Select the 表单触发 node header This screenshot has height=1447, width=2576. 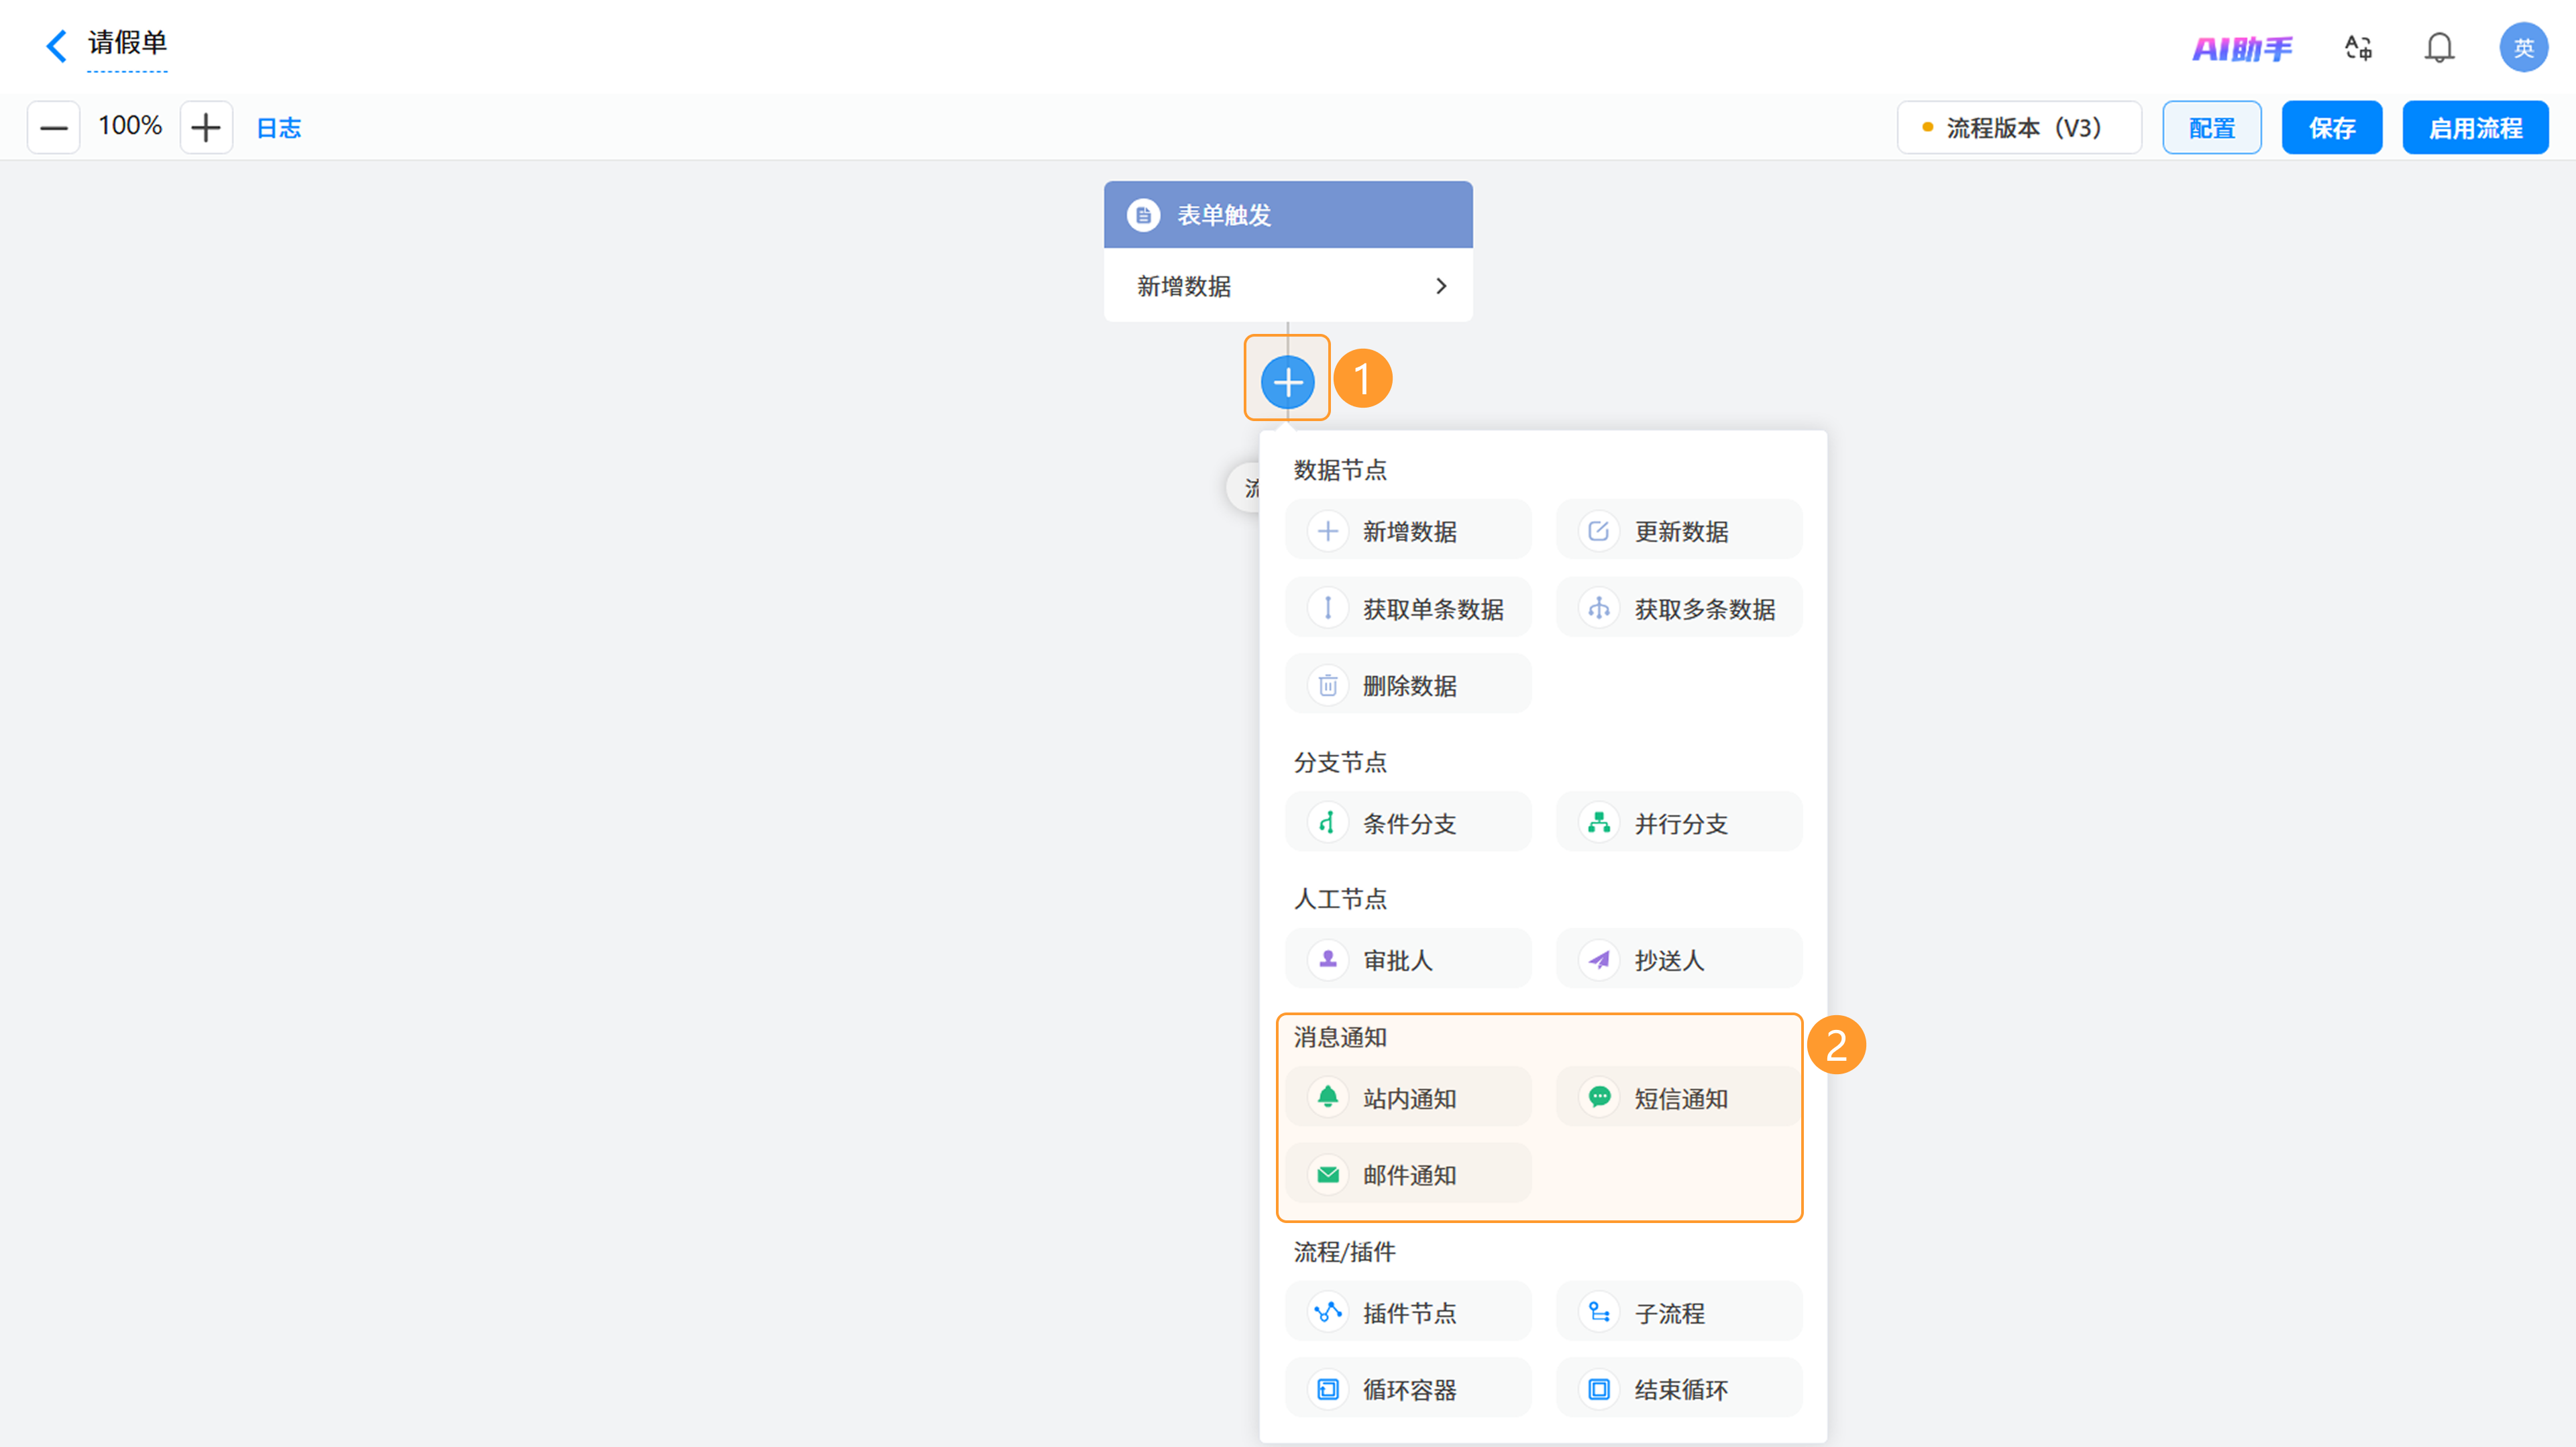pos(1288,215)
